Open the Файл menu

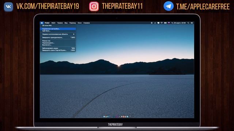point(53,23)
